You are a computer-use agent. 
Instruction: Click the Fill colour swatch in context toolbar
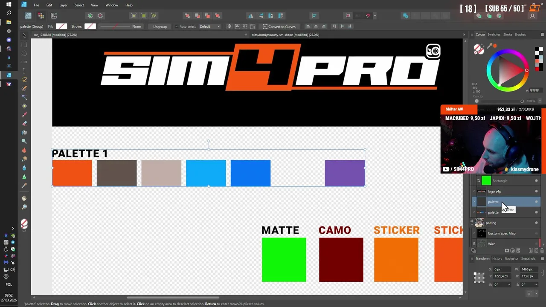[x=61, y=26]
